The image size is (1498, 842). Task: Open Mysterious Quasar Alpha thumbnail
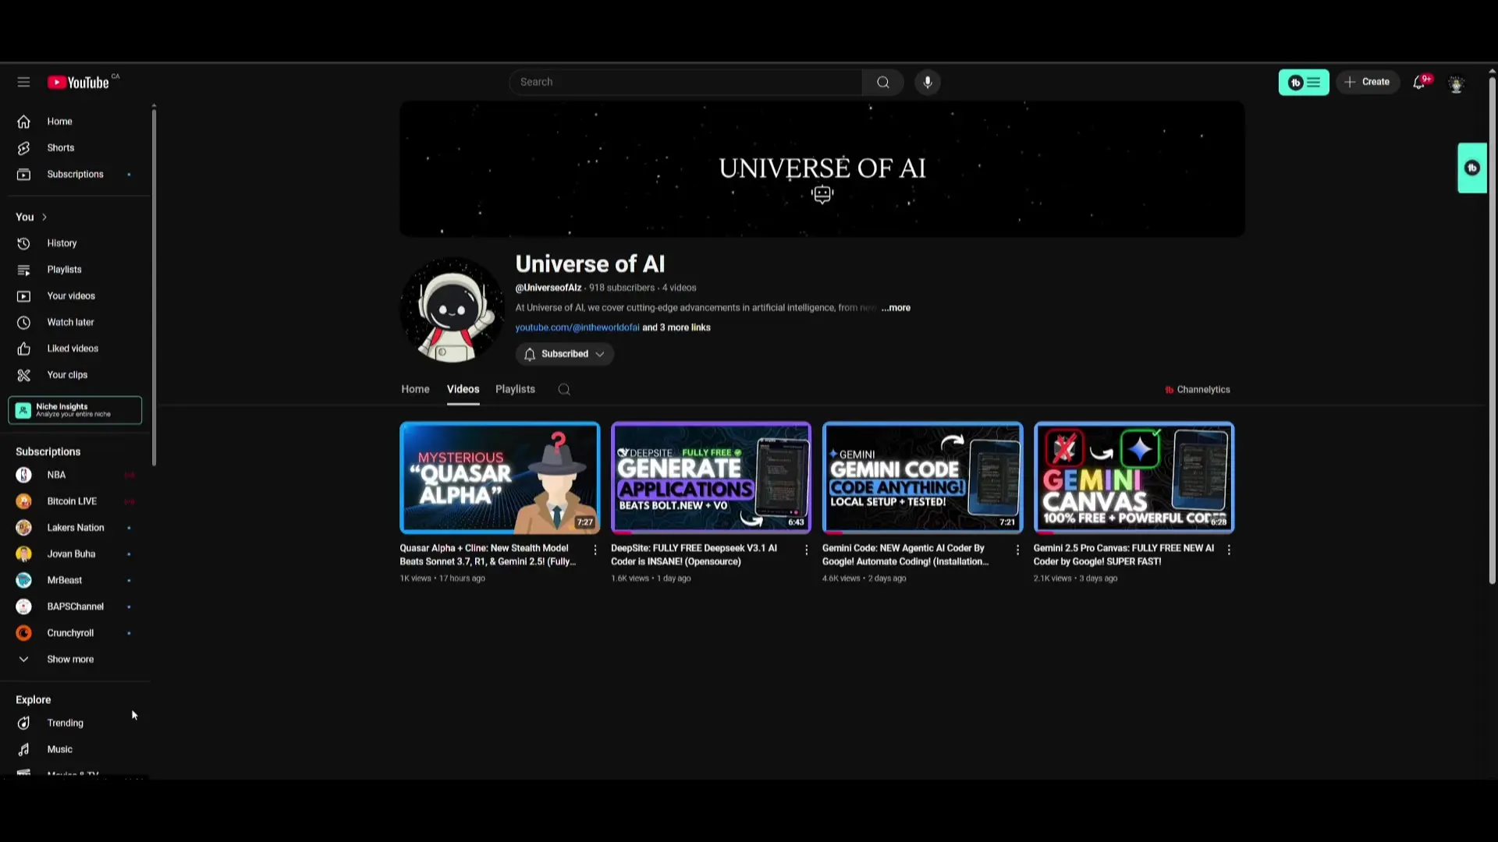point(500,478)
